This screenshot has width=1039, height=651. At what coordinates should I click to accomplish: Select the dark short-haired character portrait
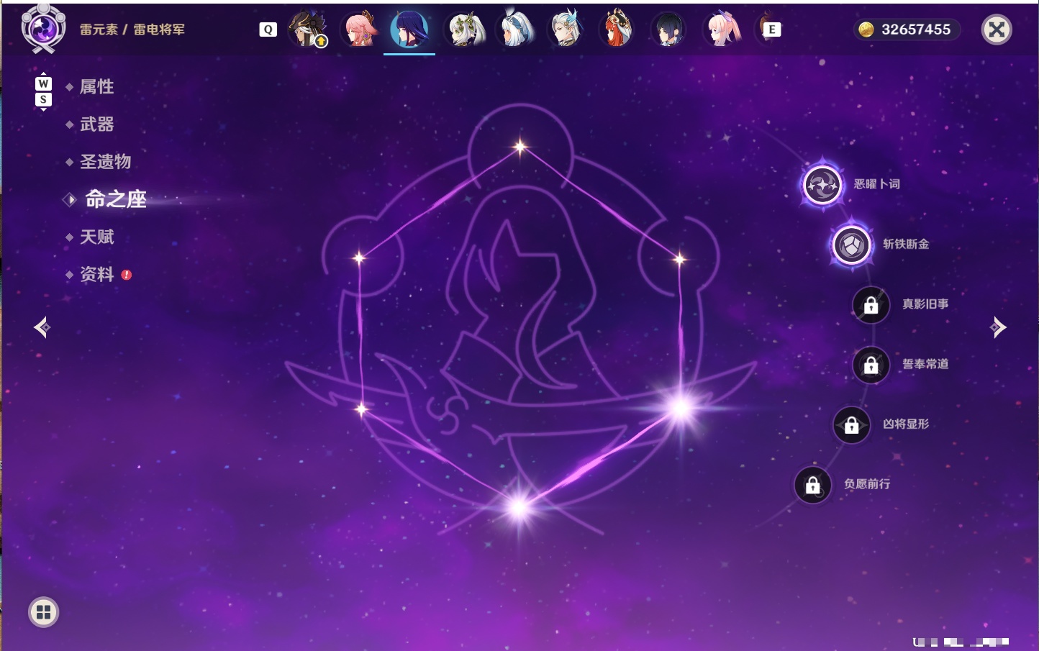click(x=668, y=29)
